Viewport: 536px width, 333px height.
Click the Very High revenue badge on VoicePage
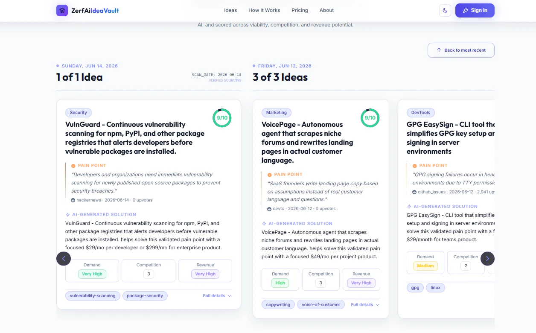(361, 283)
